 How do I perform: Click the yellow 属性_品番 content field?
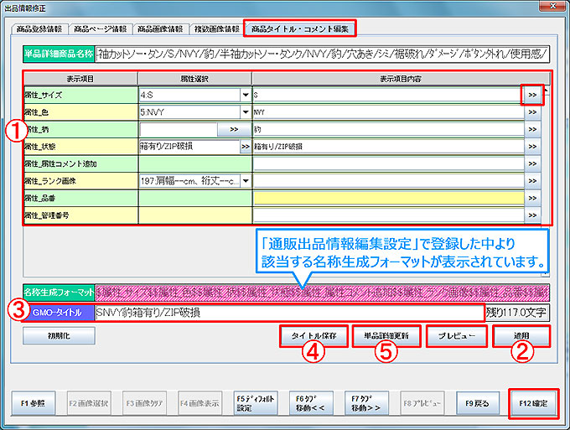(388, 198)
